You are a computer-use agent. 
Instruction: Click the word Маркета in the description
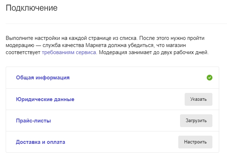(x=96, y=45)
